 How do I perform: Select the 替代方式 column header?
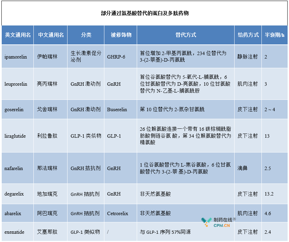pos(186,35)
